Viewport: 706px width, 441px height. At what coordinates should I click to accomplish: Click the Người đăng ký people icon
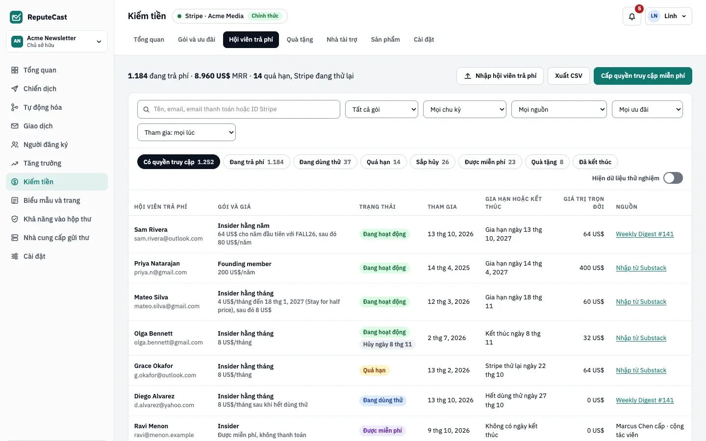tap(15, 145)
